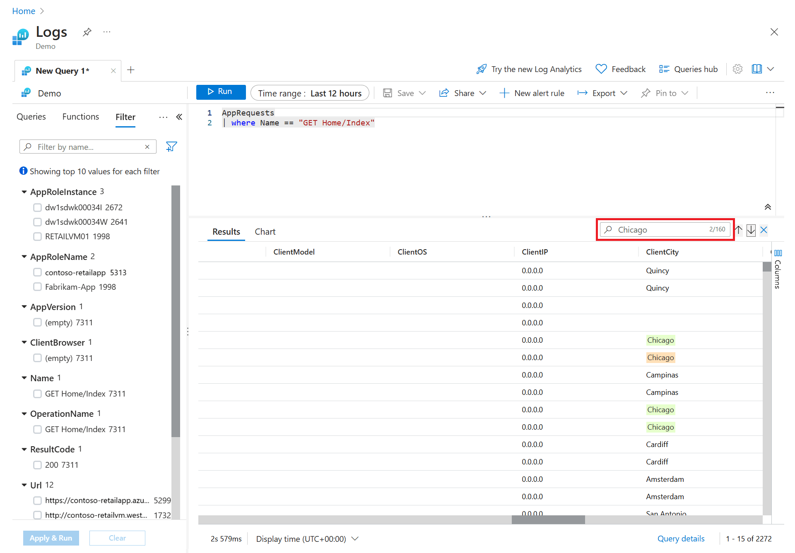Create a New alert rule
Image resolution: width=795 pixels, height=553 pixels.
point(532,93)
